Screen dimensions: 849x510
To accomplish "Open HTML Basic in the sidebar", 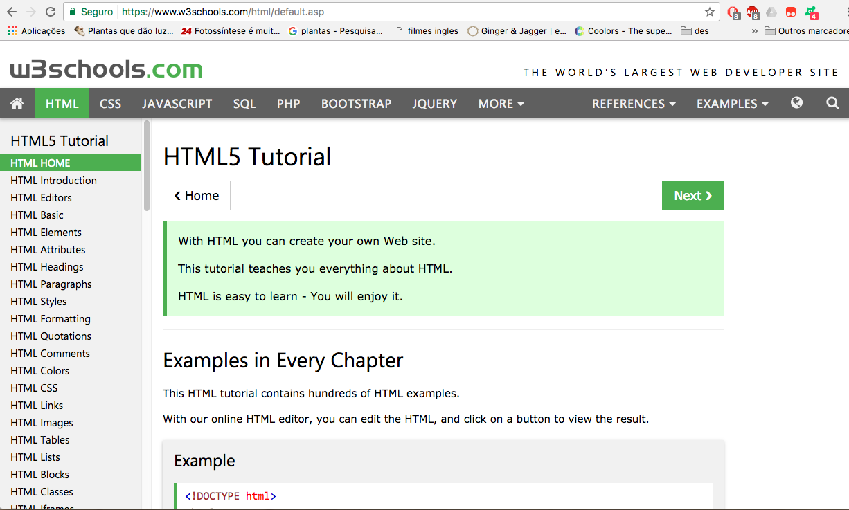I will (x=71, y=215).
